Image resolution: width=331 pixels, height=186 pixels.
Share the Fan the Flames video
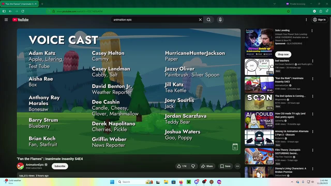(207, 166)
